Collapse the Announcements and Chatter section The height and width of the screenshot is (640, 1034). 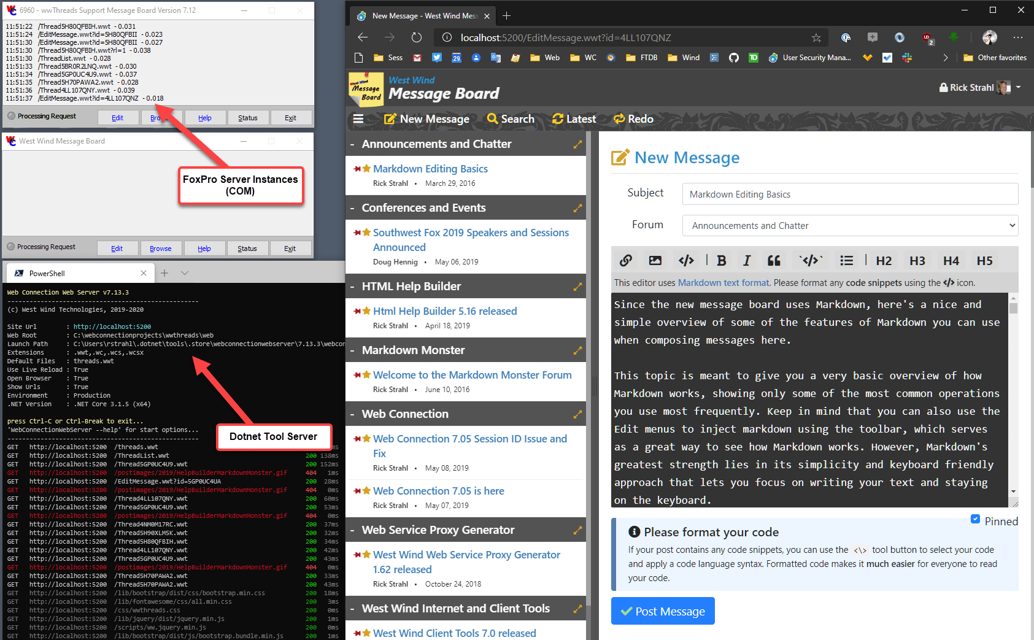[x=352, y=144]
